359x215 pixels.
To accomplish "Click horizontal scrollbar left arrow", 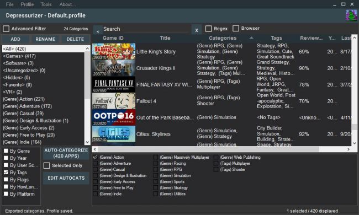I will click(x=95, y=149).
